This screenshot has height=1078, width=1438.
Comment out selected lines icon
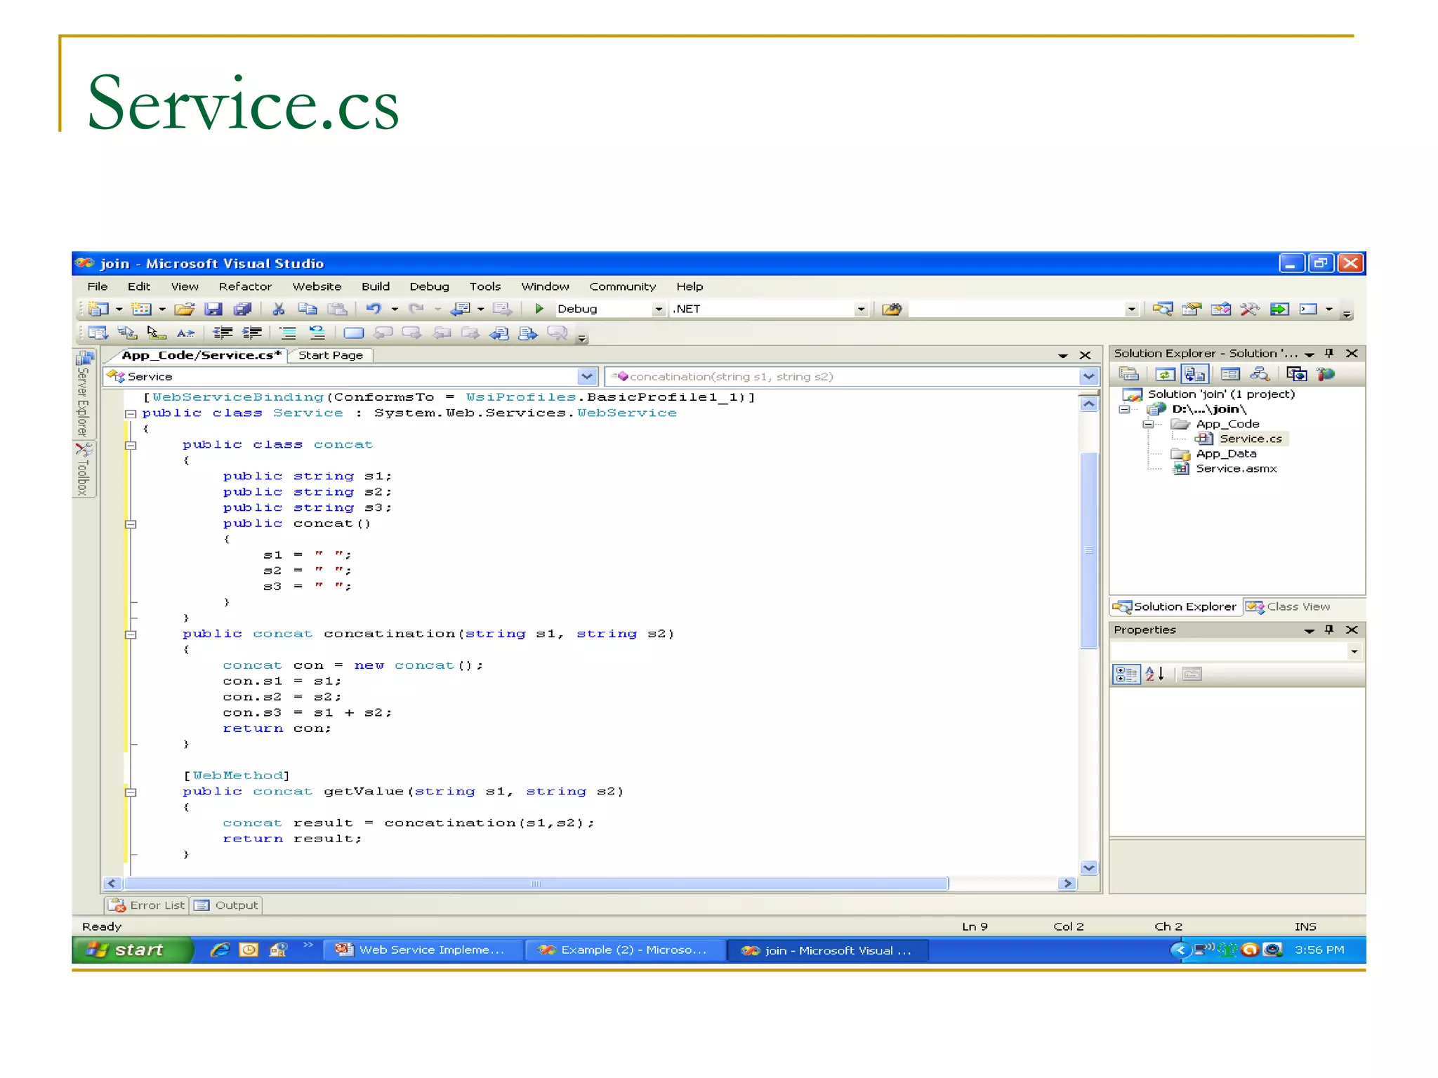point(288,333)
